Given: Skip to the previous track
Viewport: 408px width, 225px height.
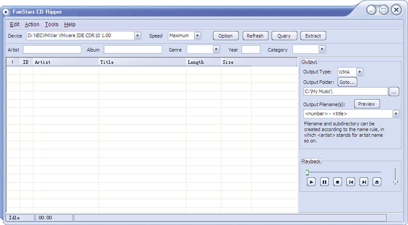Looking at the screenshot, I should tap(350, 182).
